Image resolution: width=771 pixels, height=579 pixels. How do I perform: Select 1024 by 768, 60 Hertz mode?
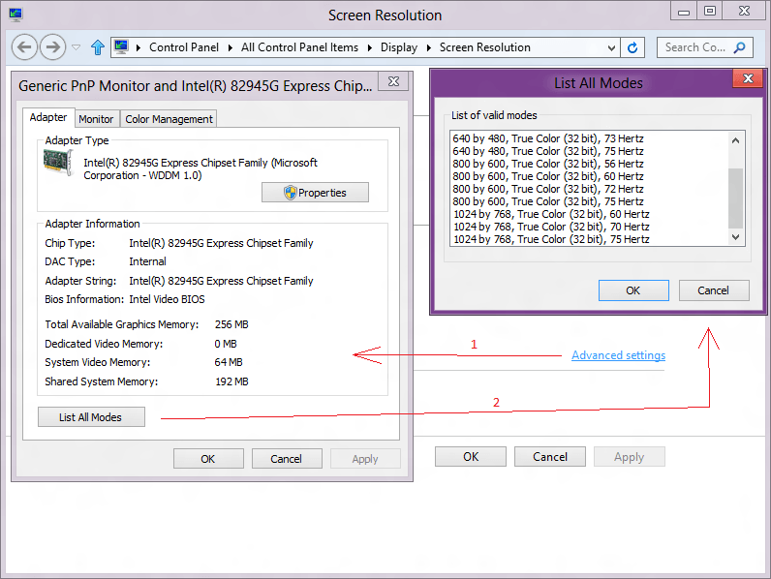tap(550, 214)
